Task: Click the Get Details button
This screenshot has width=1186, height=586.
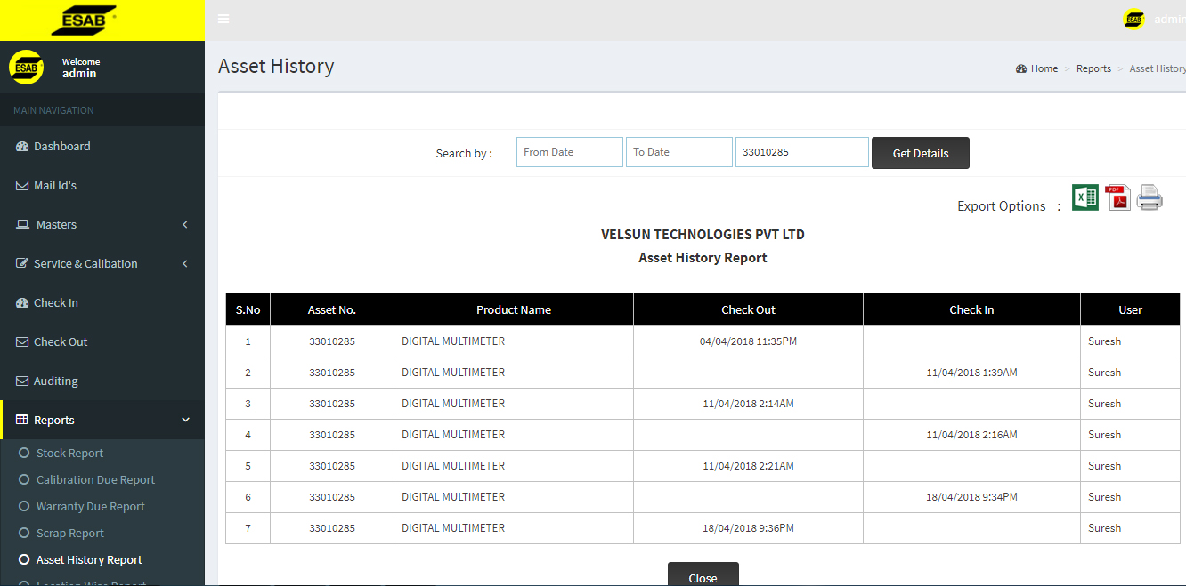Action: pos(921,153)
